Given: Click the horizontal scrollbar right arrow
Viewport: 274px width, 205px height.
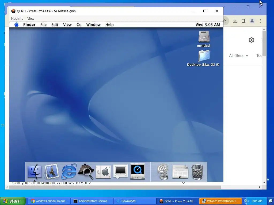Looking at the screenshot, I should click(260, 187).
